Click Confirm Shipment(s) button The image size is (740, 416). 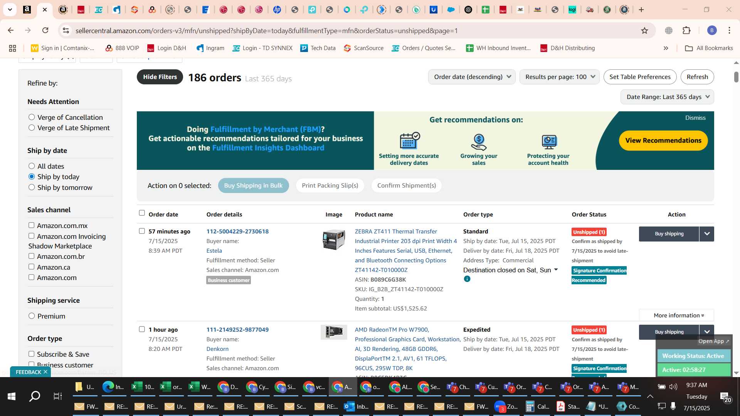click(407, 186)
